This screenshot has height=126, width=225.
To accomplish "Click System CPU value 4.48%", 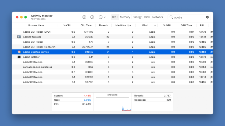I will (87, 96).
